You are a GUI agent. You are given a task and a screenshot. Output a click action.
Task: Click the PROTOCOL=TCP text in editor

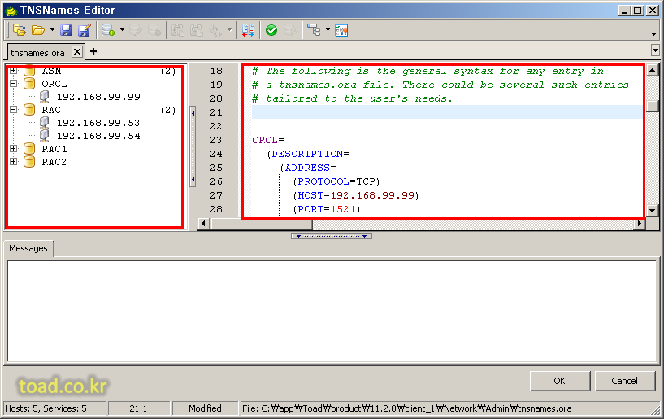[x=336, y=181]
